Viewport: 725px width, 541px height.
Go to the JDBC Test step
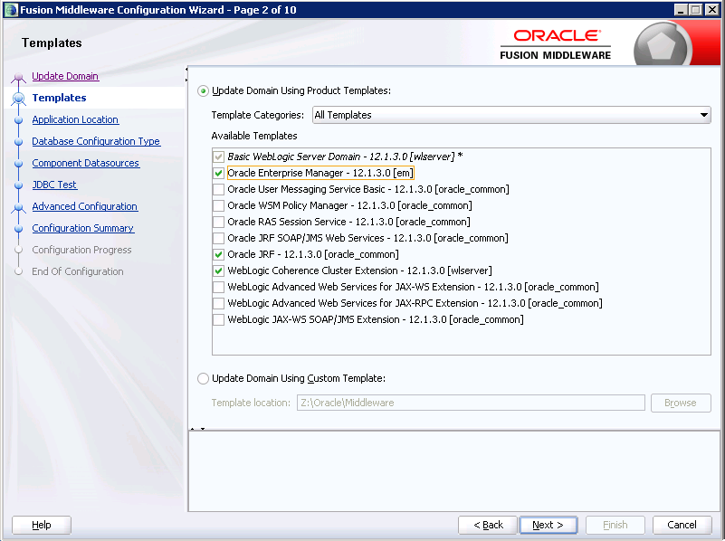pos(54,185)
